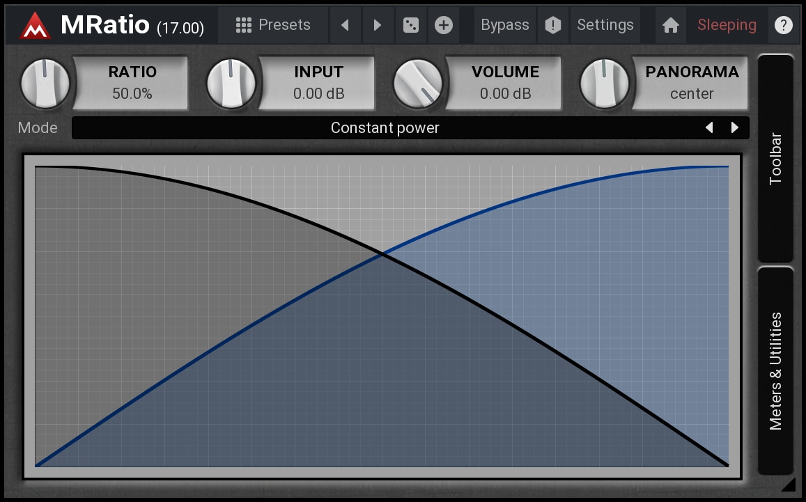Click the random preset dice icon
Screen dimensions: 806x502
click(411, 26)
